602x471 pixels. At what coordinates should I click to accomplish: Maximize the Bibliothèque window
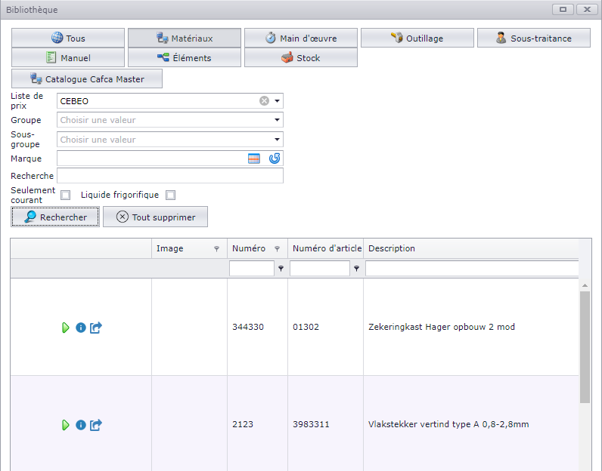coord(563,10)
